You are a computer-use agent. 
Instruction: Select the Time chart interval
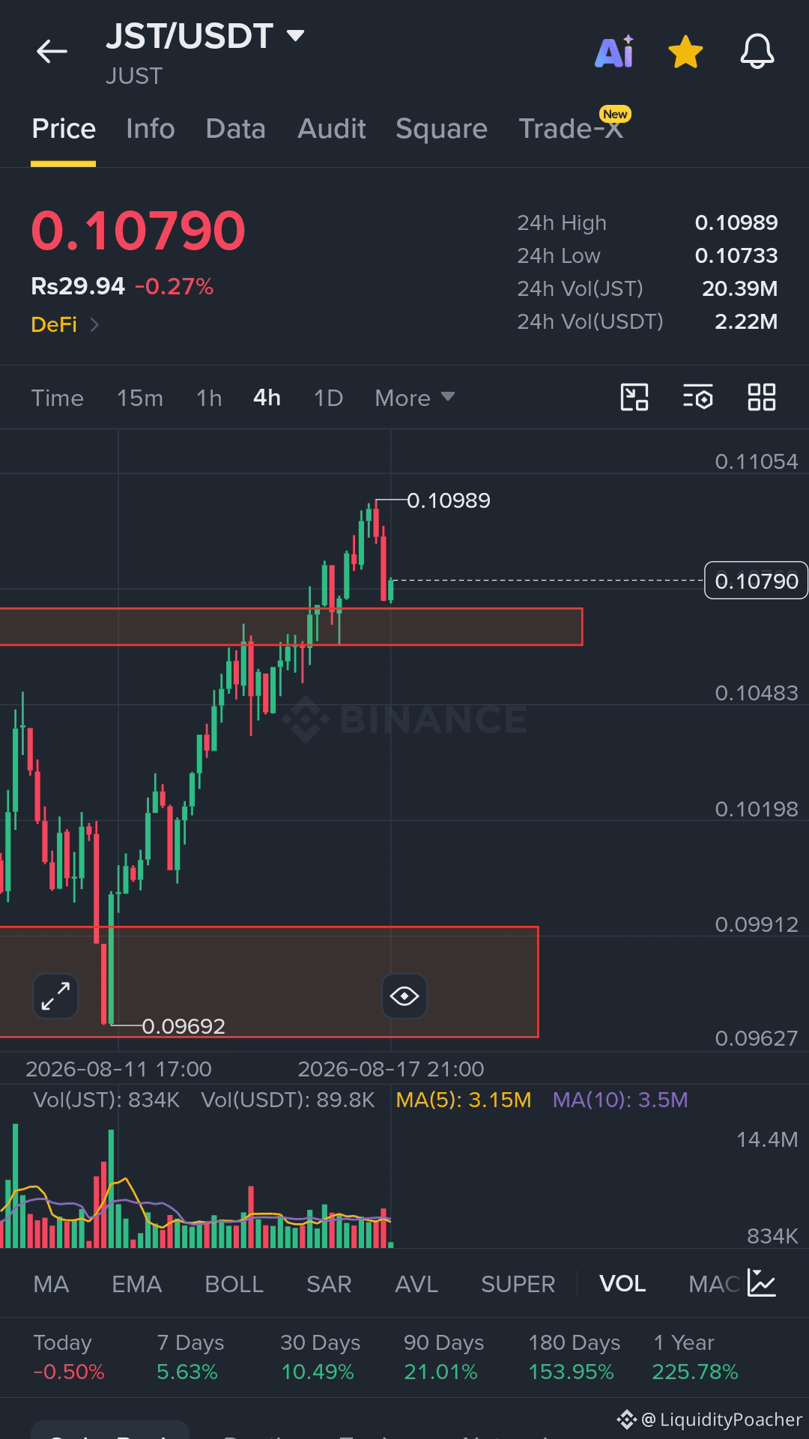[58, 398]
